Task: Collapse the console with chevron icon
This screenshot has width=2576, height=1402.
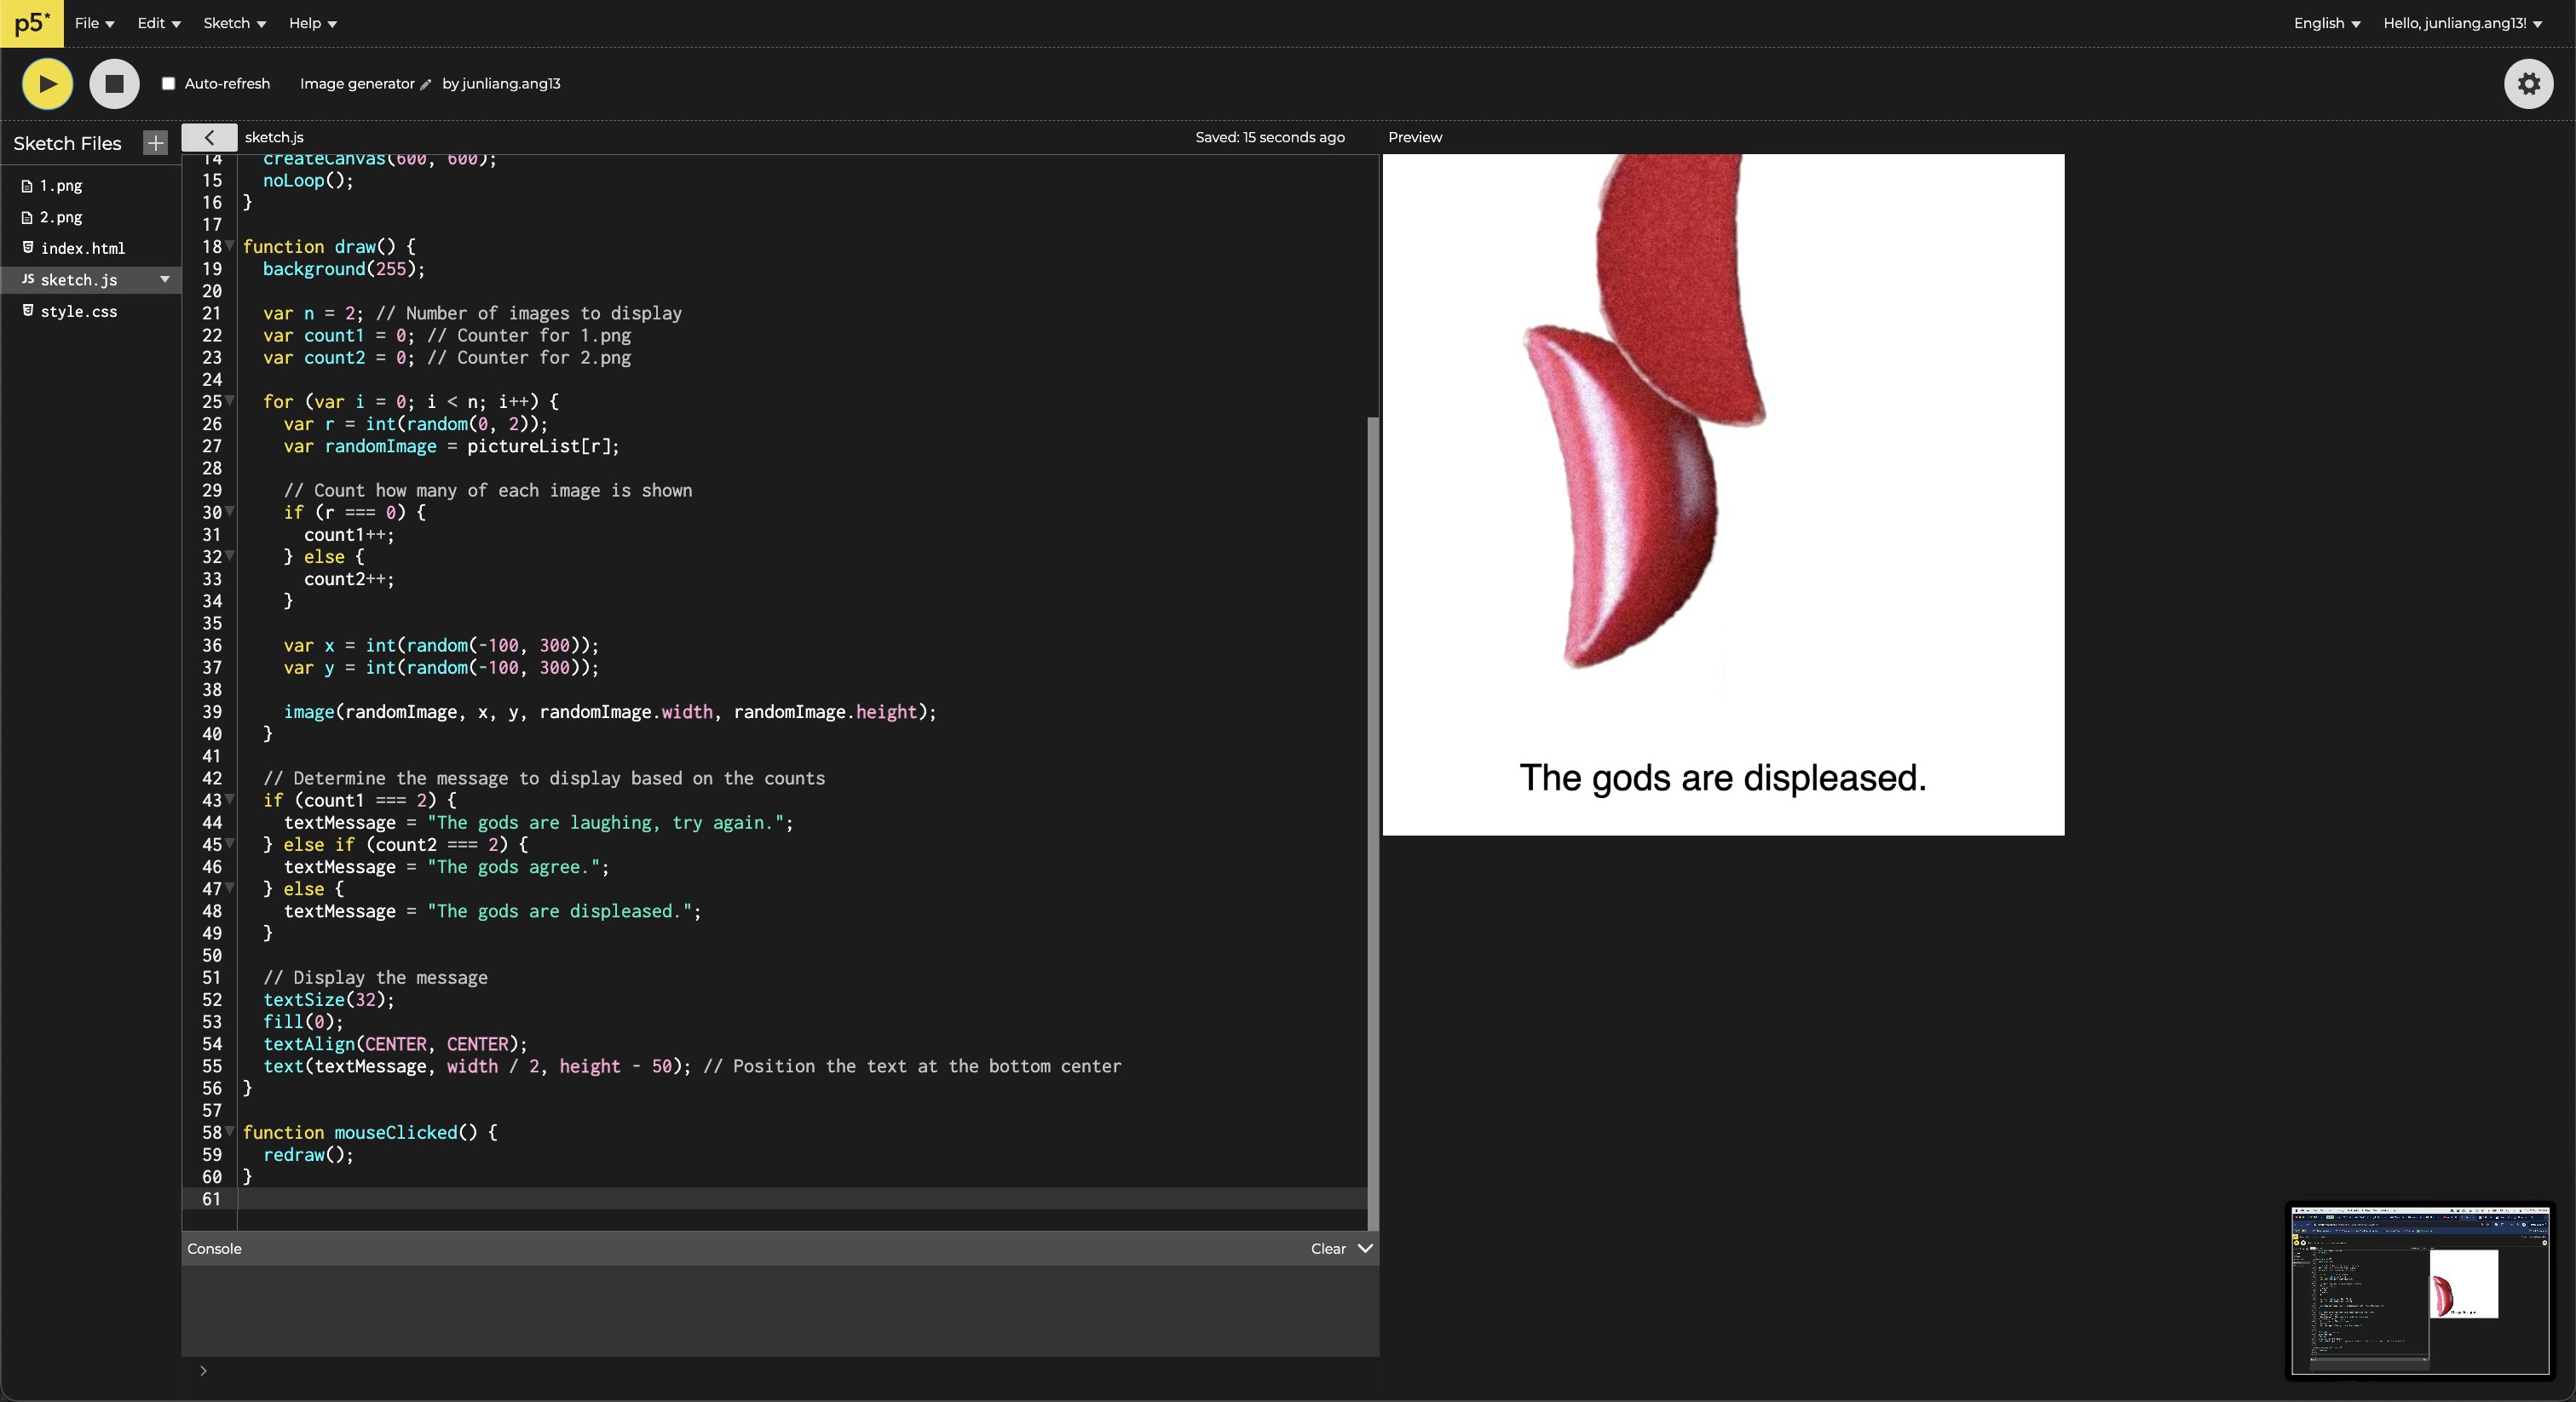Action: [1365, 1248]
